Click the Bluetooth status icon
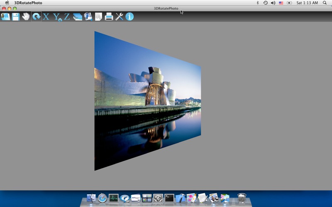This screenshot has height=207, width=332. [x=258, y=3]
